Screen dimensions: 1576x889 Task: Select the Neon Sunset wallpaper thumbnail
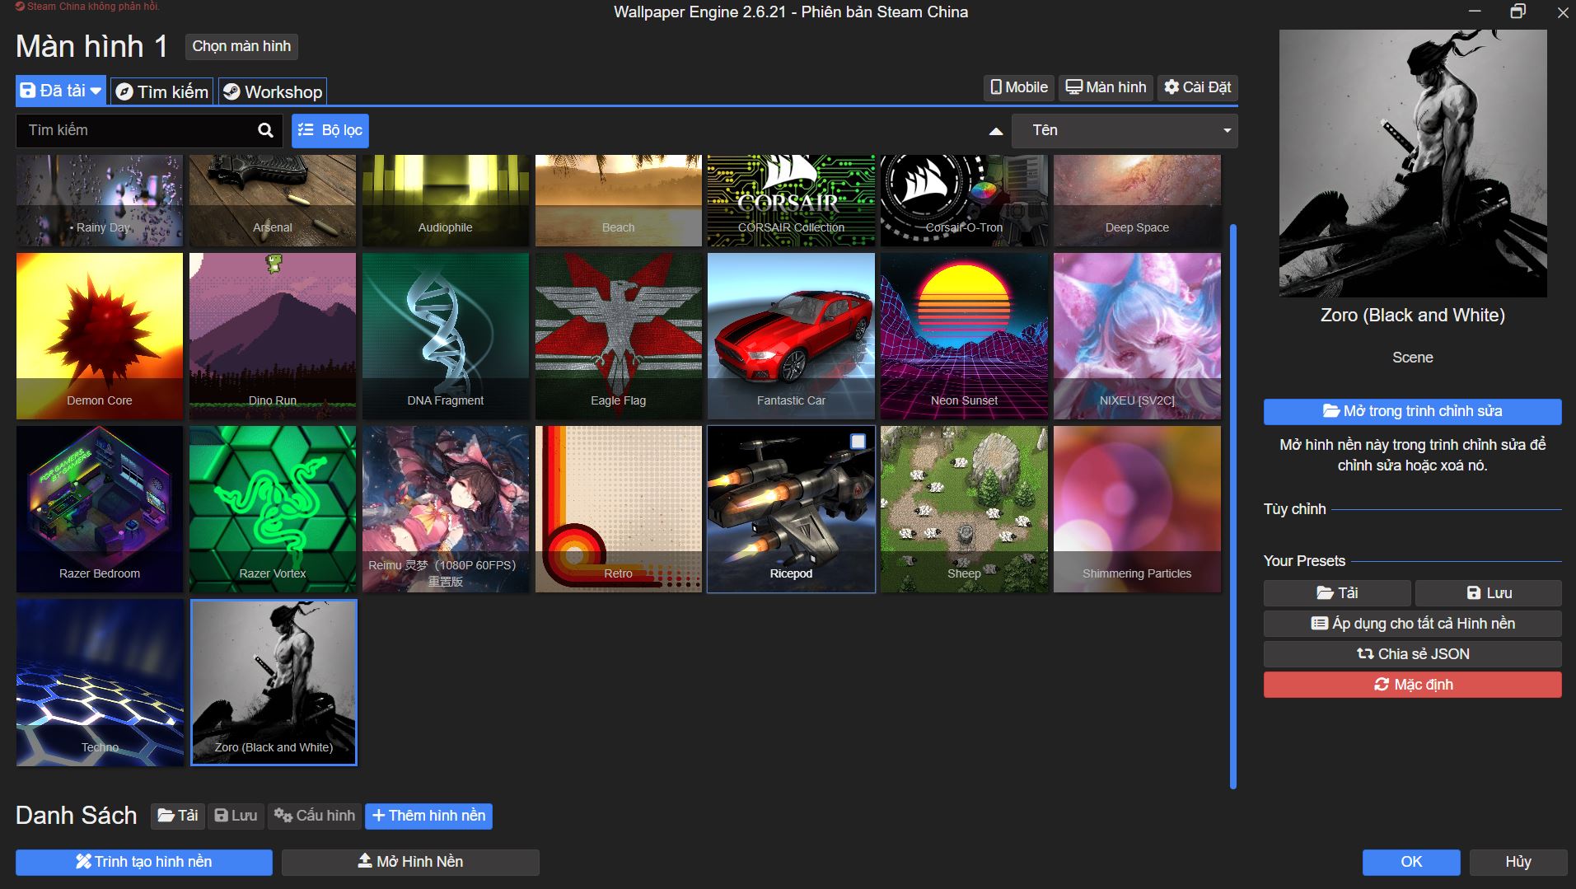pos(964,336)
